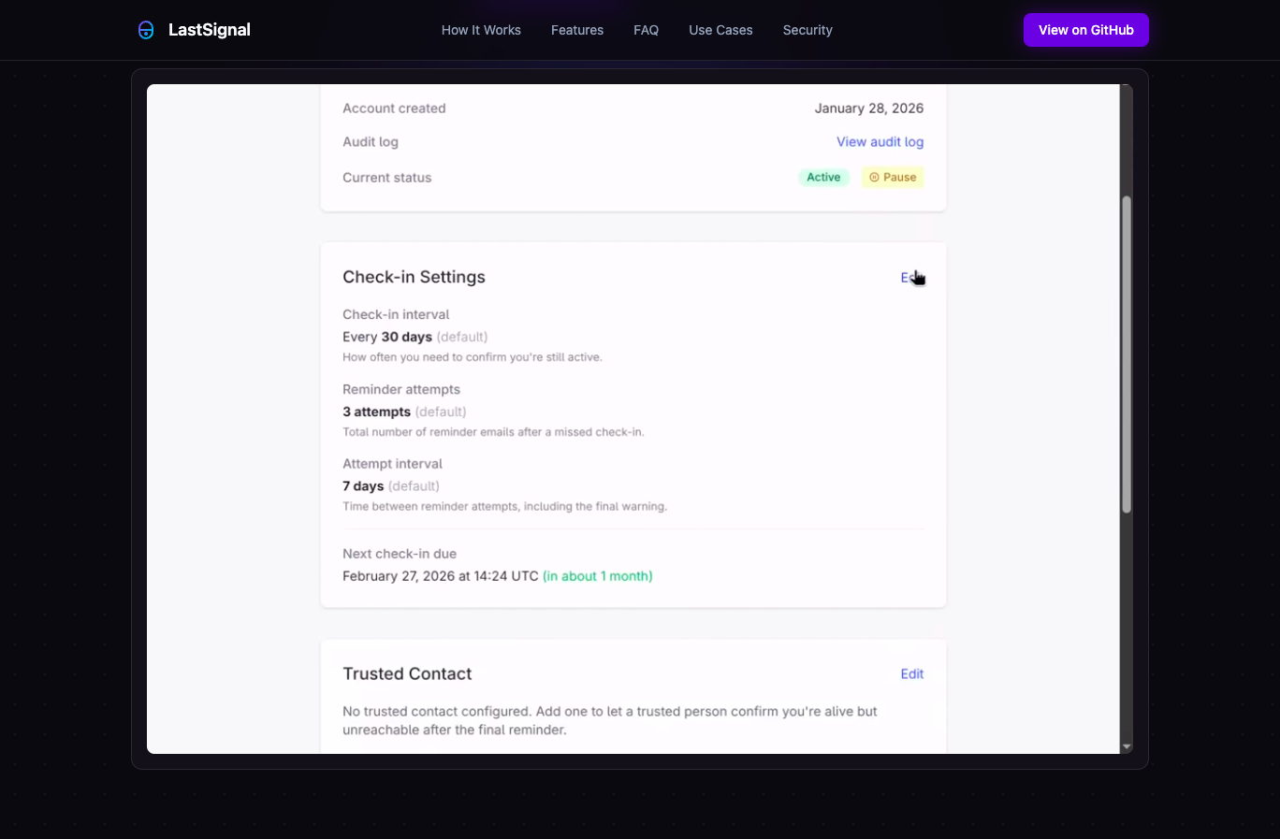Click the View on GitHub button
The image size is (1280, 839).
click(1085, 30)
